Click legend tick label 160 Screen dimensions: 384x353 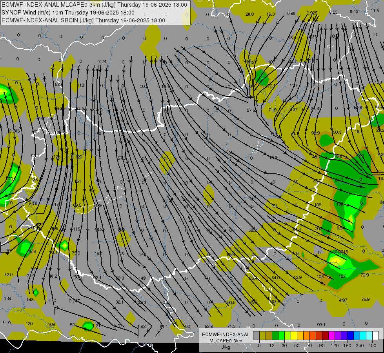coord(347,346)
